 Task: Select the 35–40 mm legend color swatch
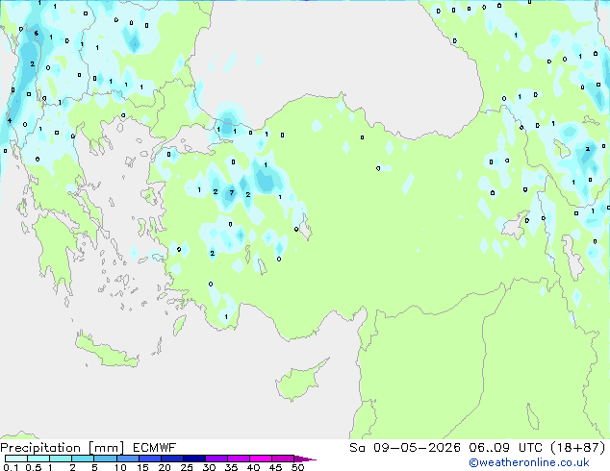point(238,459)
